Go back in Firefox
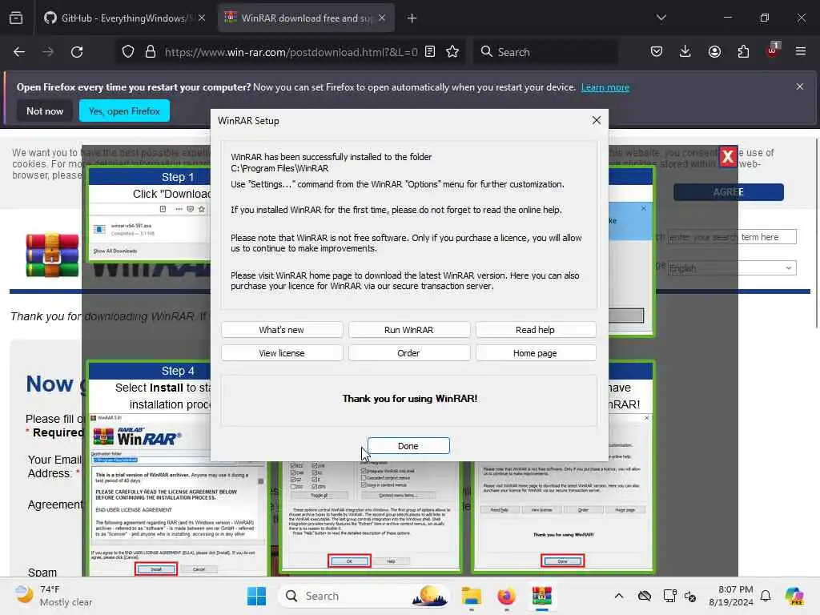Viewport: 820px width, 615px height. click(19, 52)
